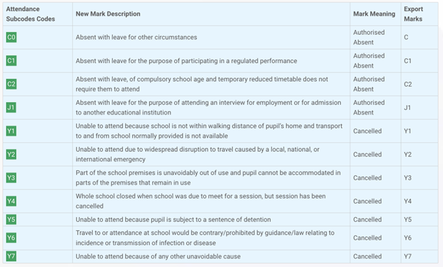Select the green Y5 code badge
Viewport: 443px width, 267px height.
[11, 220]
